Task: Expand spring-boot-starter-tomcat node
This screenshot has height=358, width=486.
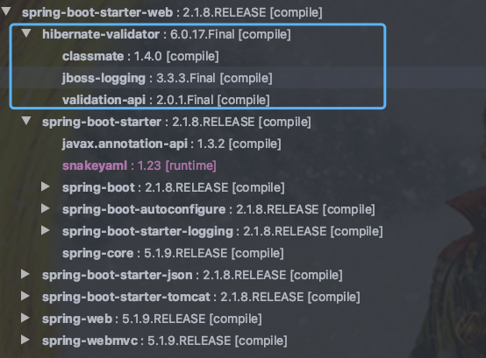Action: point(25,296)
